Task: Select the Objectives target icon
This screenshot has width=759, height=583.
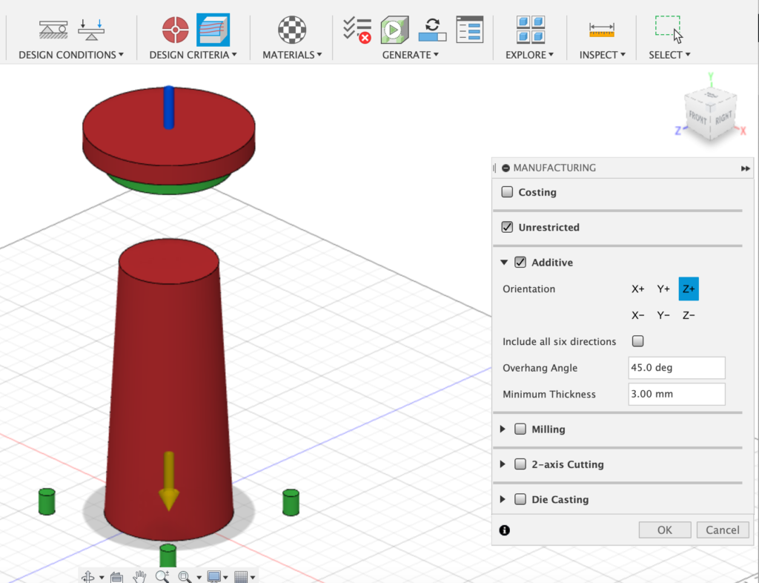Action: (x=176, y=30)
